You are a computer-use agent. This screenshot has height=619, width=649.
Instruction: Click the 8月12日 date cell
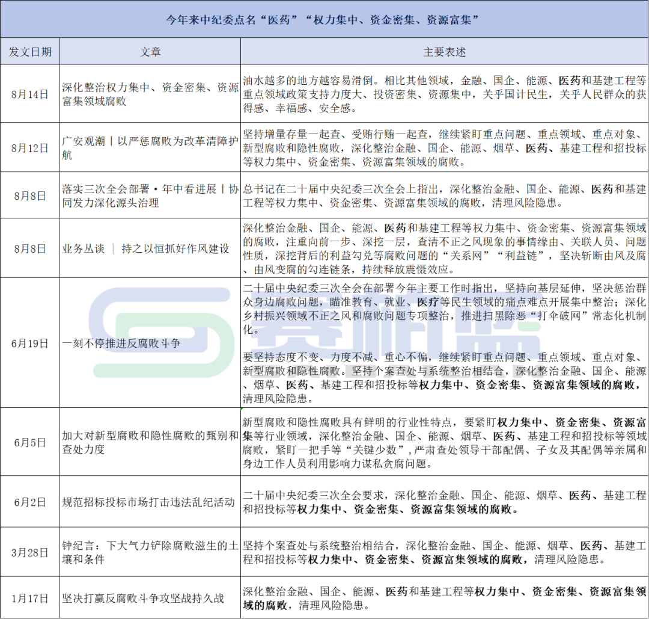pos(30,148)
